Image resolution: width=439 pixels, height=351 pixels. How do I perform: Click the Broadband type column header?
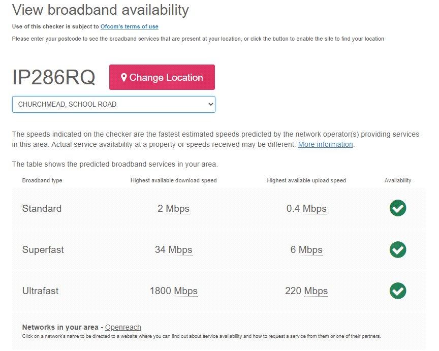click(x=42, y=180)
